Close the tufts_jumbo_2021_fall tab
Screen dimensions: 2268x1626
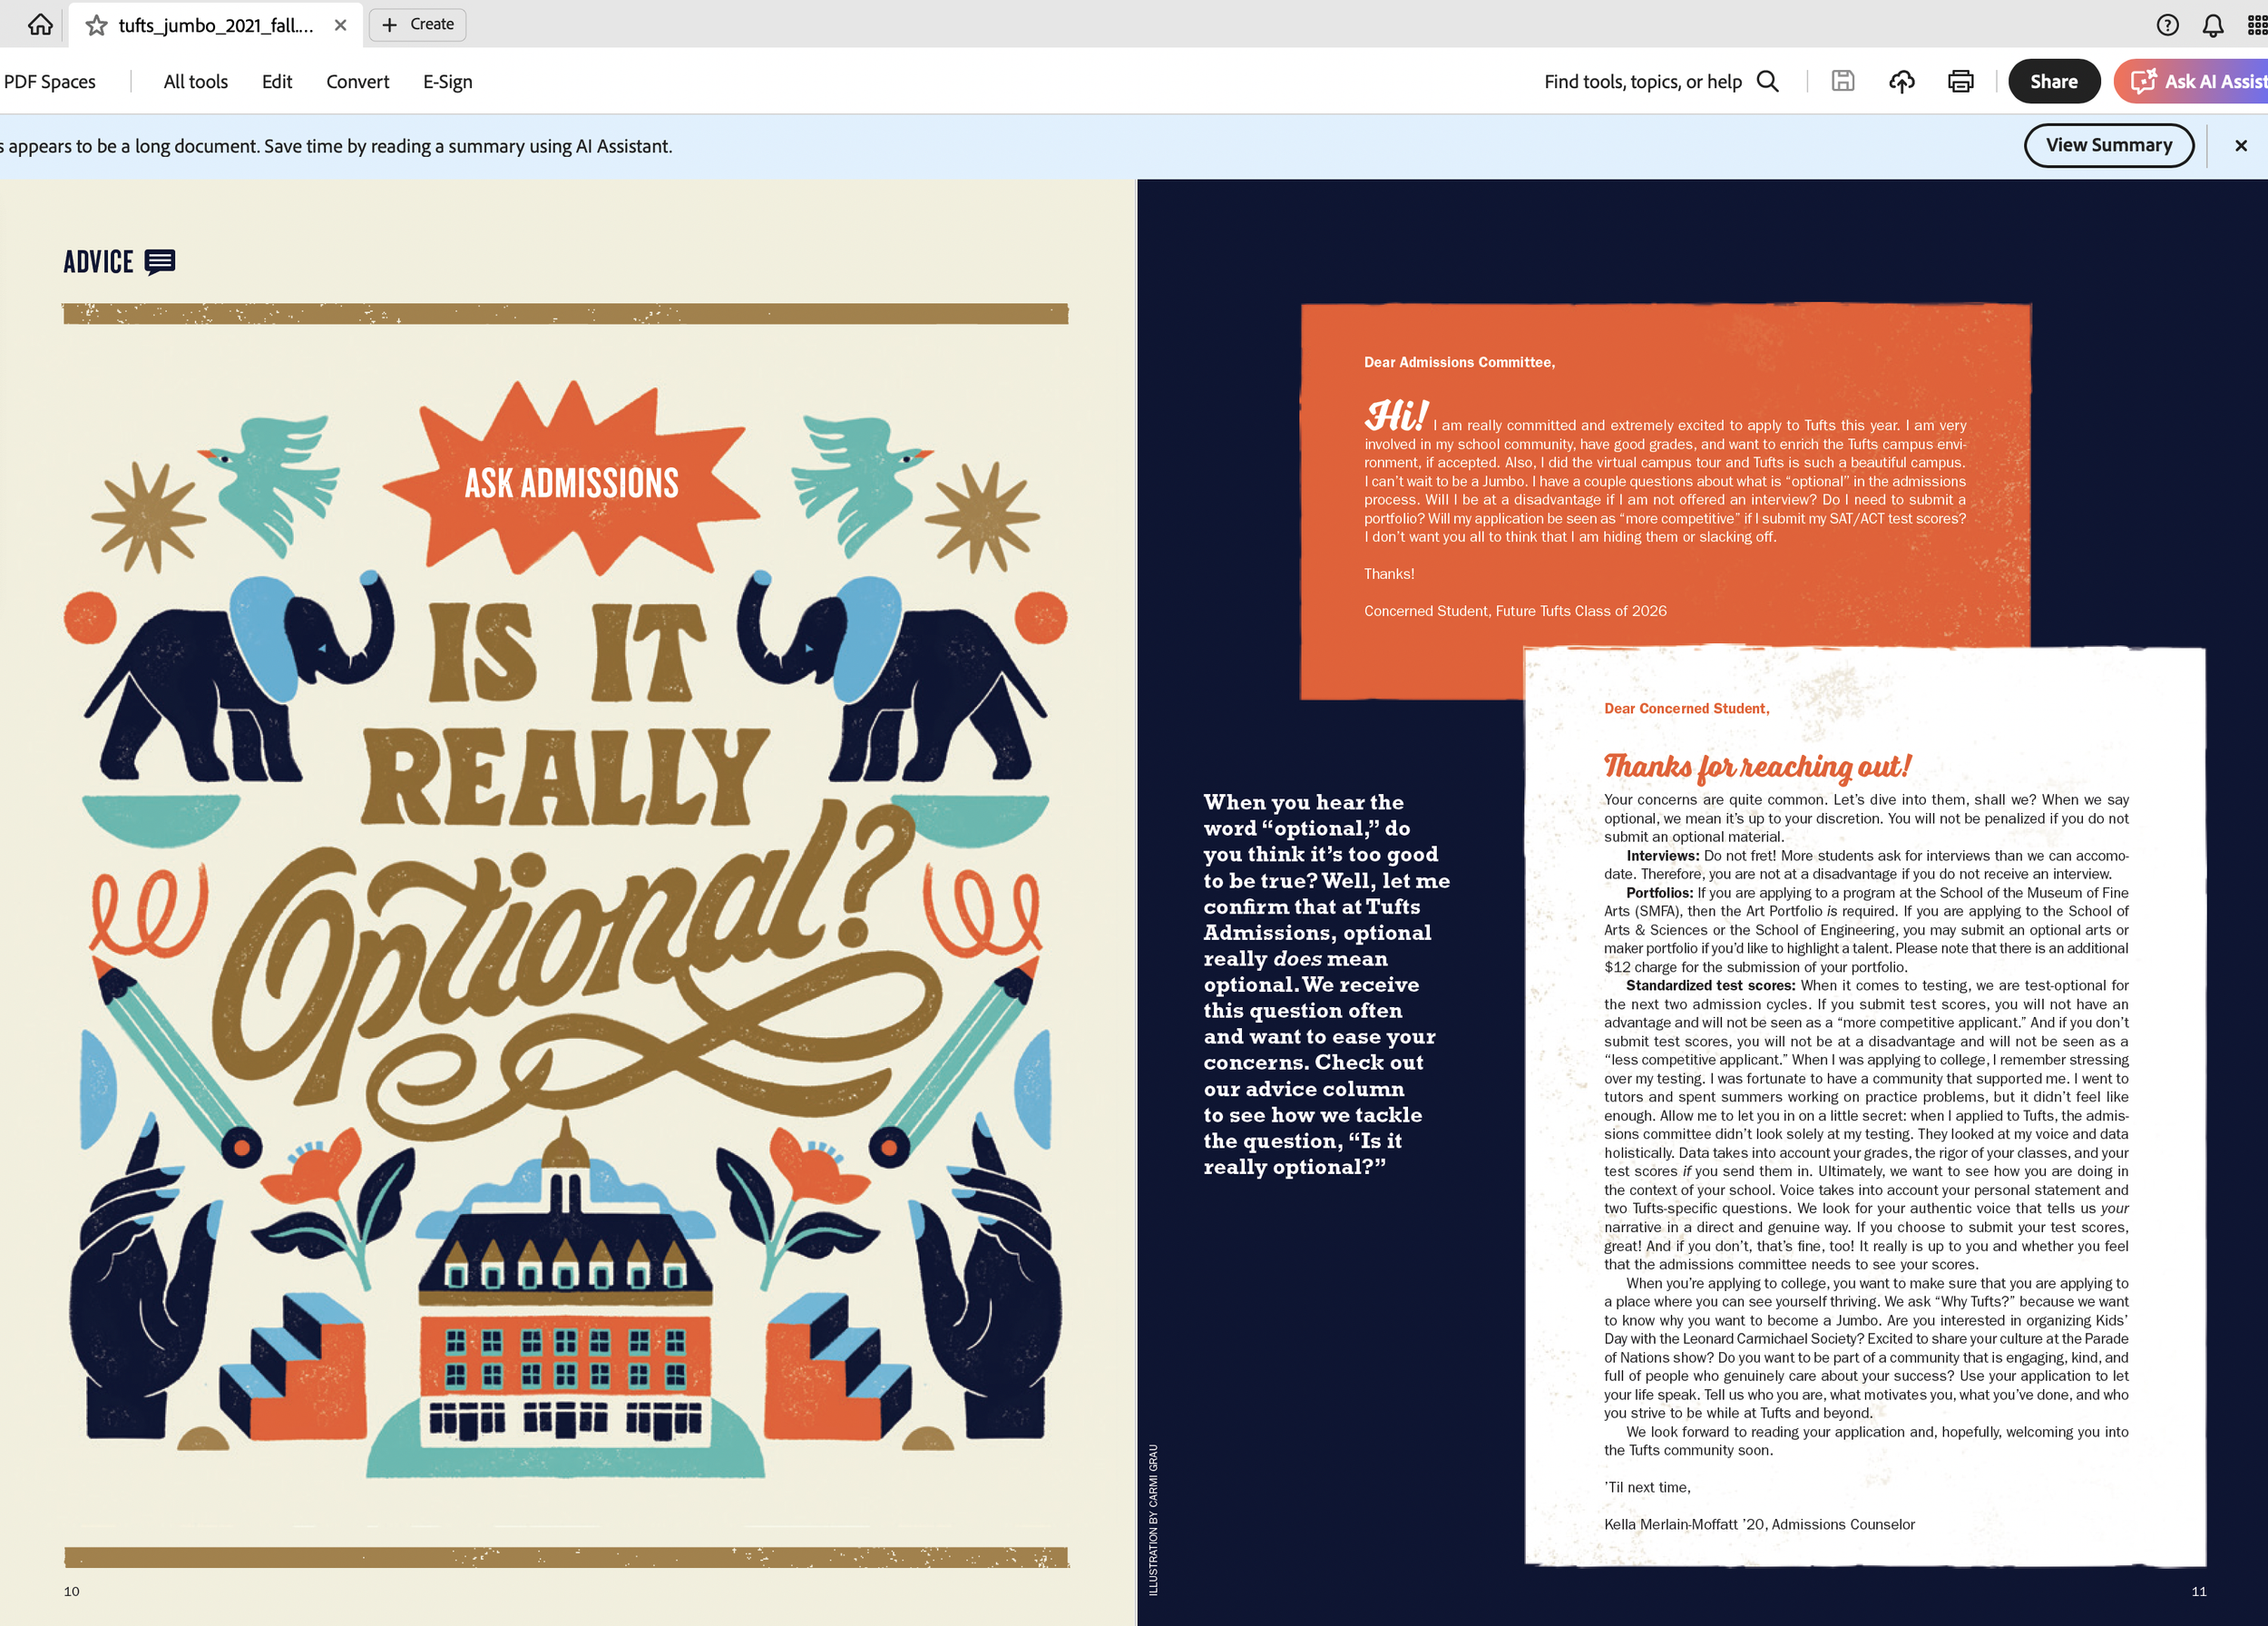[340, 25]
